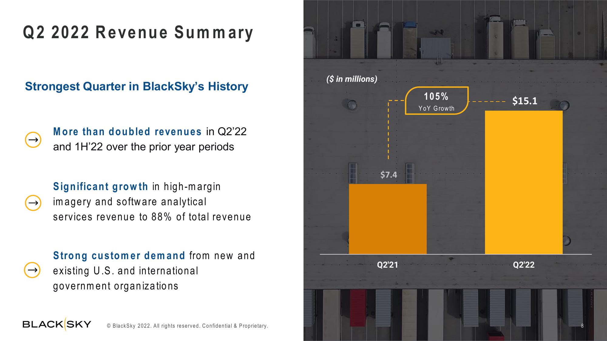Viewport: 607px width, 341px height.
Task: Click the 'YoY Growth' callout label
Action: coord(436,109)
